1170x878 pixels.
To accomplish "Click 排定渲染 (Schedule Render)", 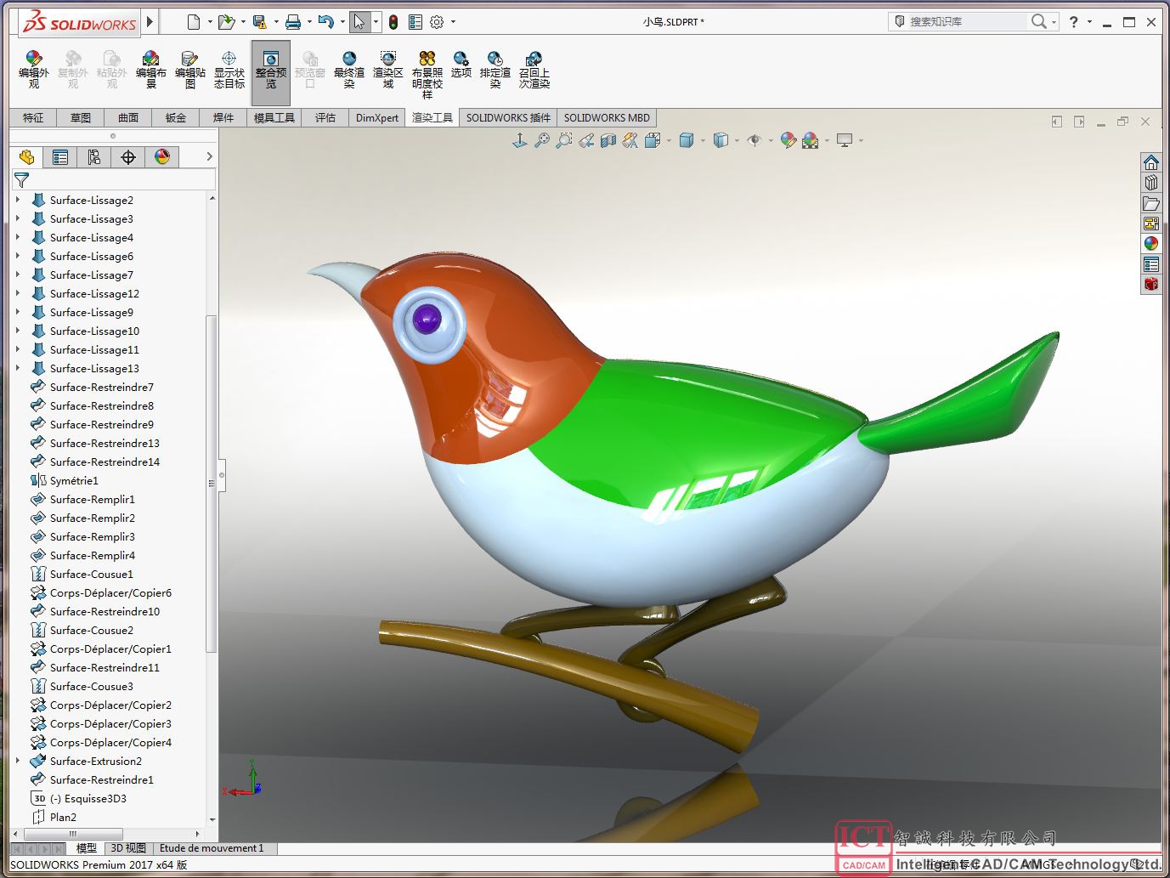I will tap(495, 70).
